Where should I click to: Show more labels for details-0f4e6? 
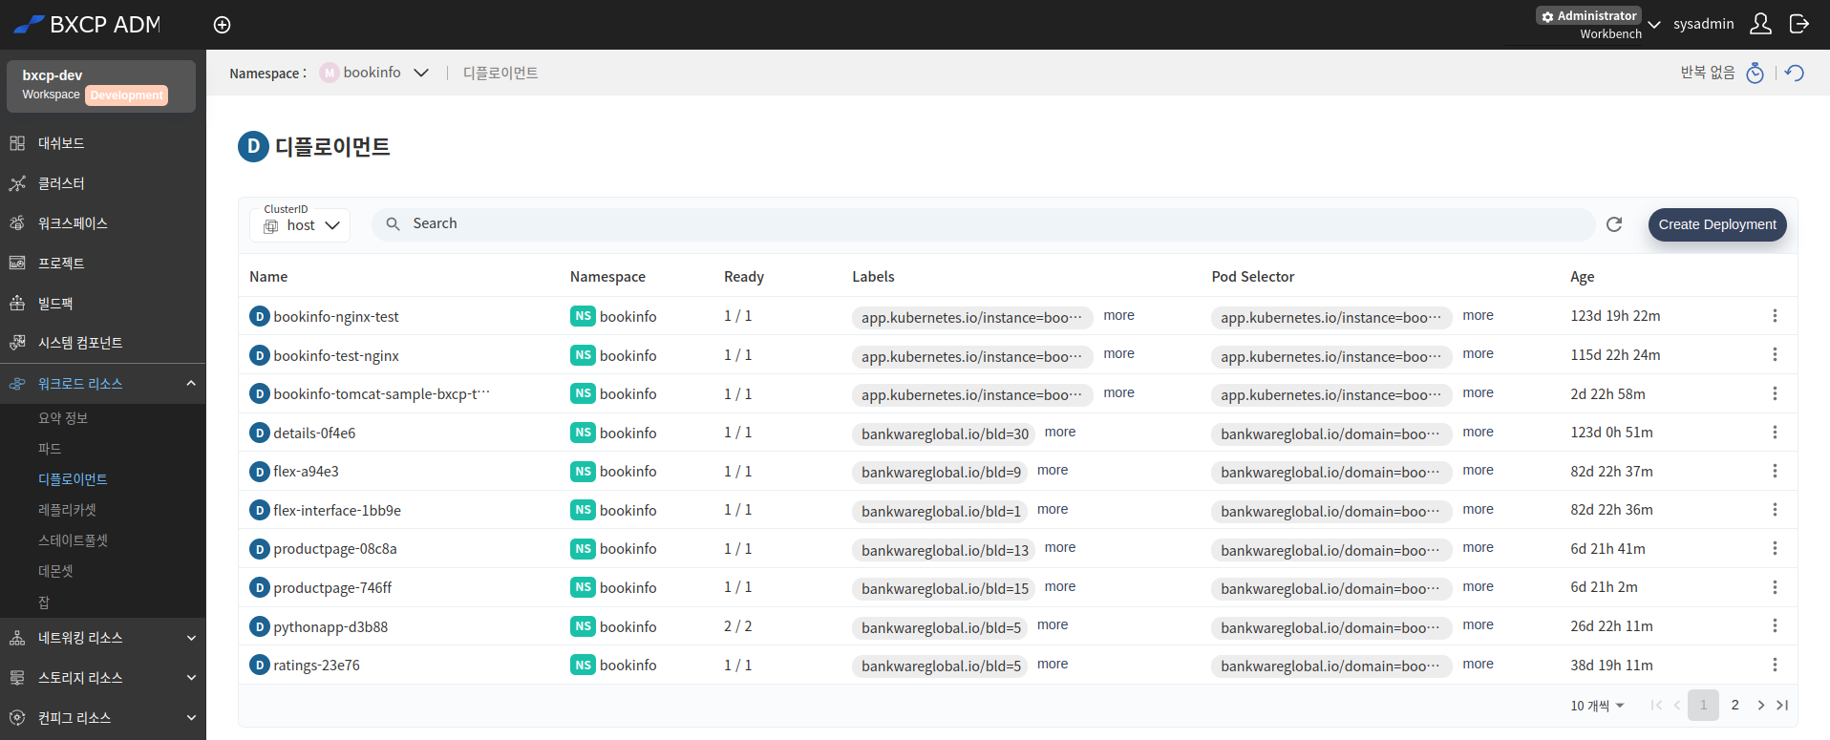click(x=1060, y=433)
